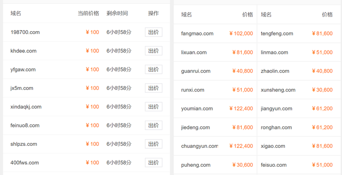Click 剩余时间 column header

[117, 14]
